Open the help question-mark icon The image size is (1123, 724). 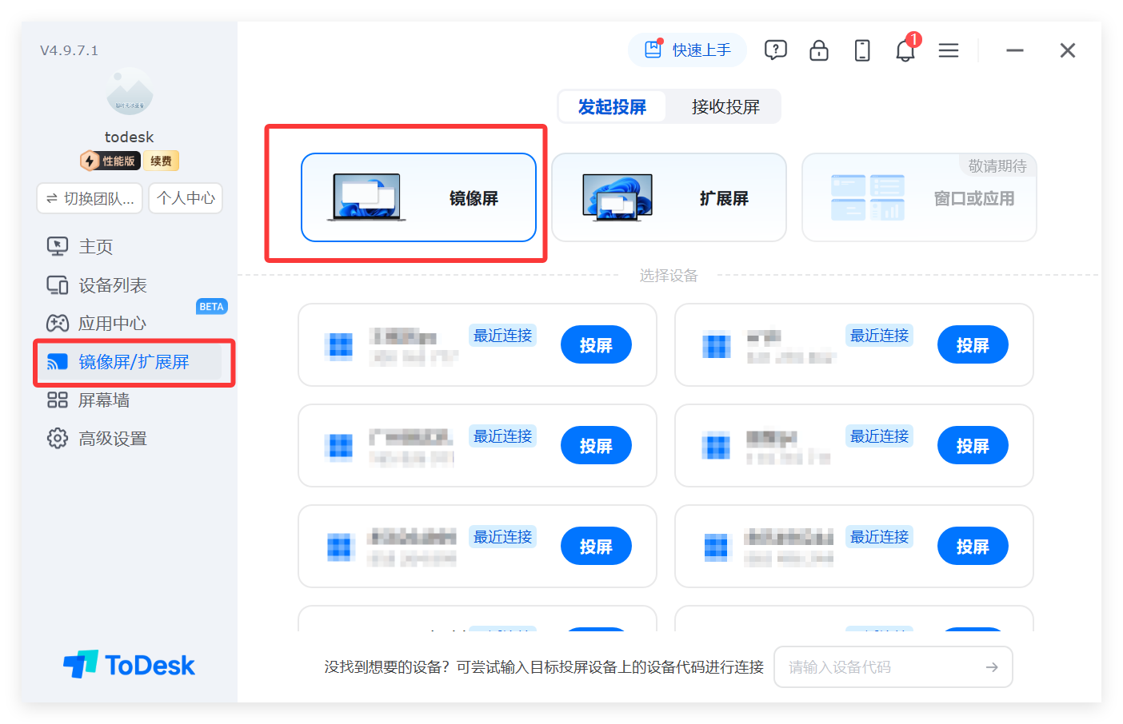[775, 50]
